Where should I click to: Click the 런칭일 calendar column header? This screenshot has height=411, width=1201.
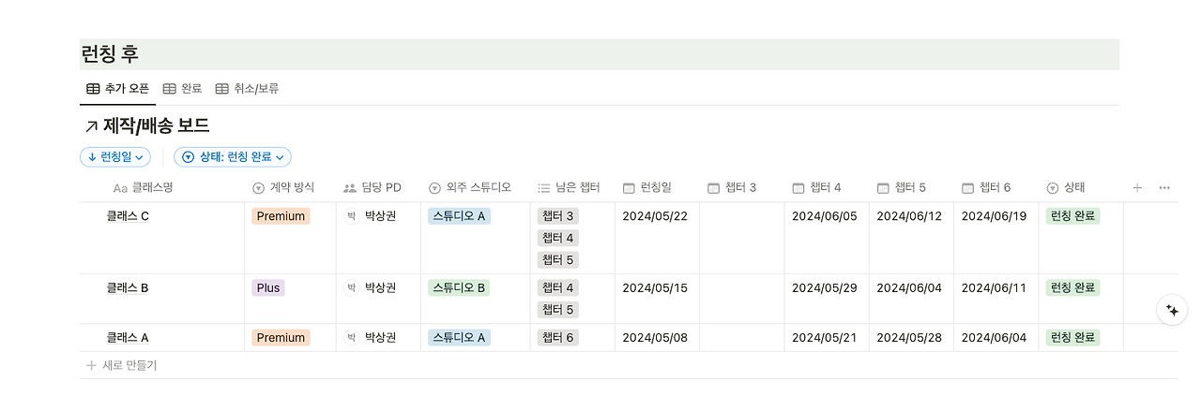[x=647, y=188]
